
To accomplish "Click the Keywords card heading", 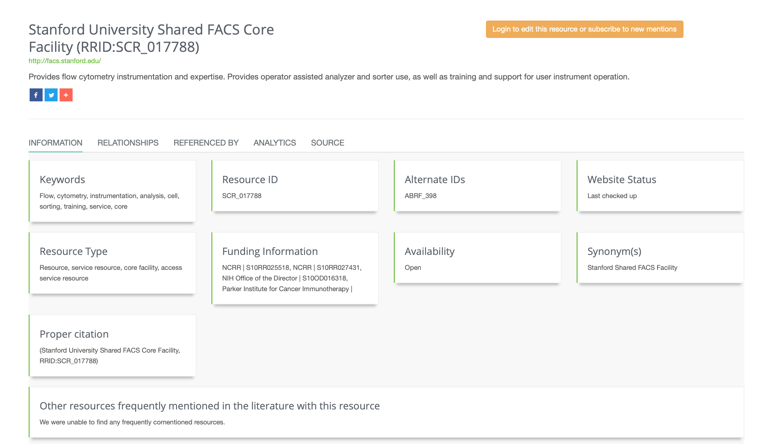I will tap(62, 179).
